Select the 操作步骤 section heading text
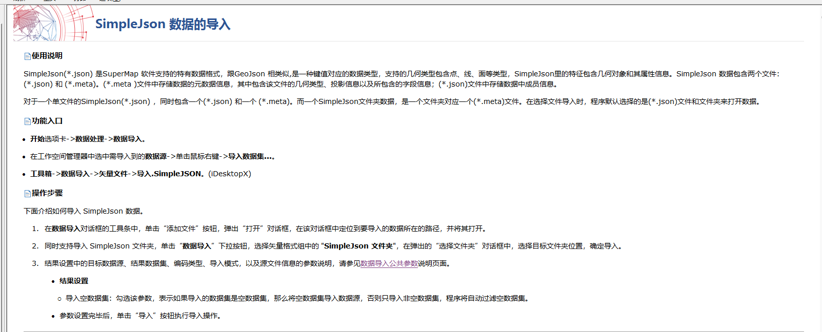This screenshot has height=332, width=822. coord(47,193)
